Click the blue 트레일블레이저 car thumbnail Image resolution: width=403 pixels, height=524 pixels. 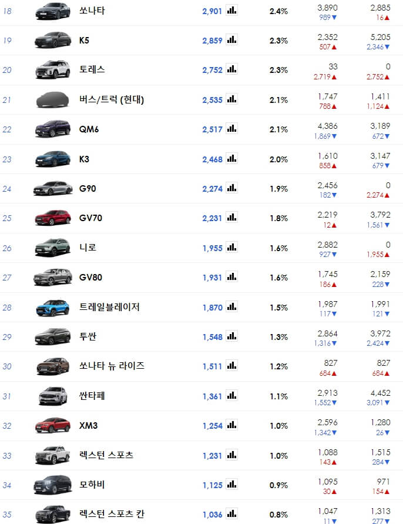[x=53, y=308]
